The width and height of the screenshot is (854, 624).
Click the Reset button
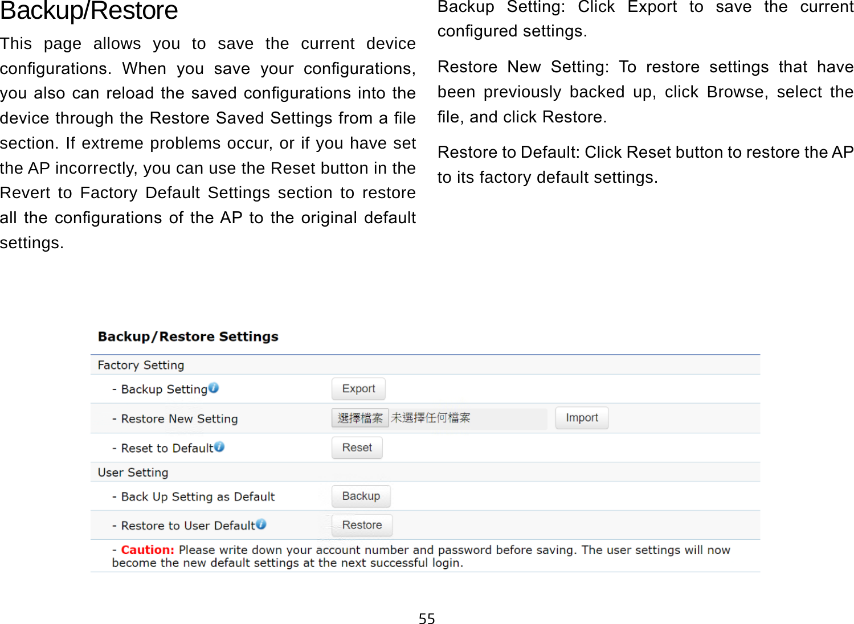(x=357, y=448)
